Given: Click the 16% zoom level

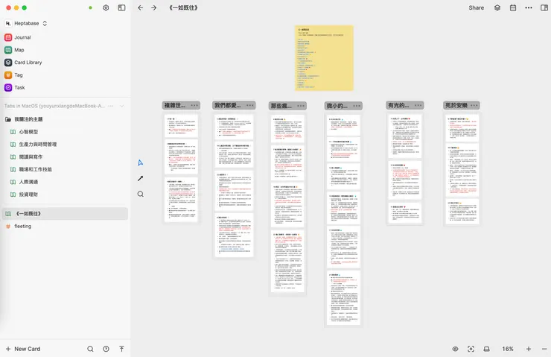Looking at the screenshot, I should tap(507, 349).
